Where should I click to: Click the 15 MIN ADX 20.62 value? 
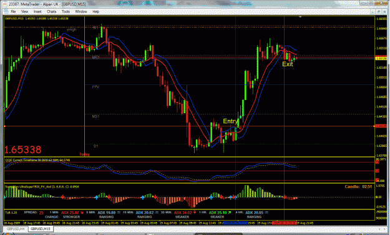tap(145, 212)
